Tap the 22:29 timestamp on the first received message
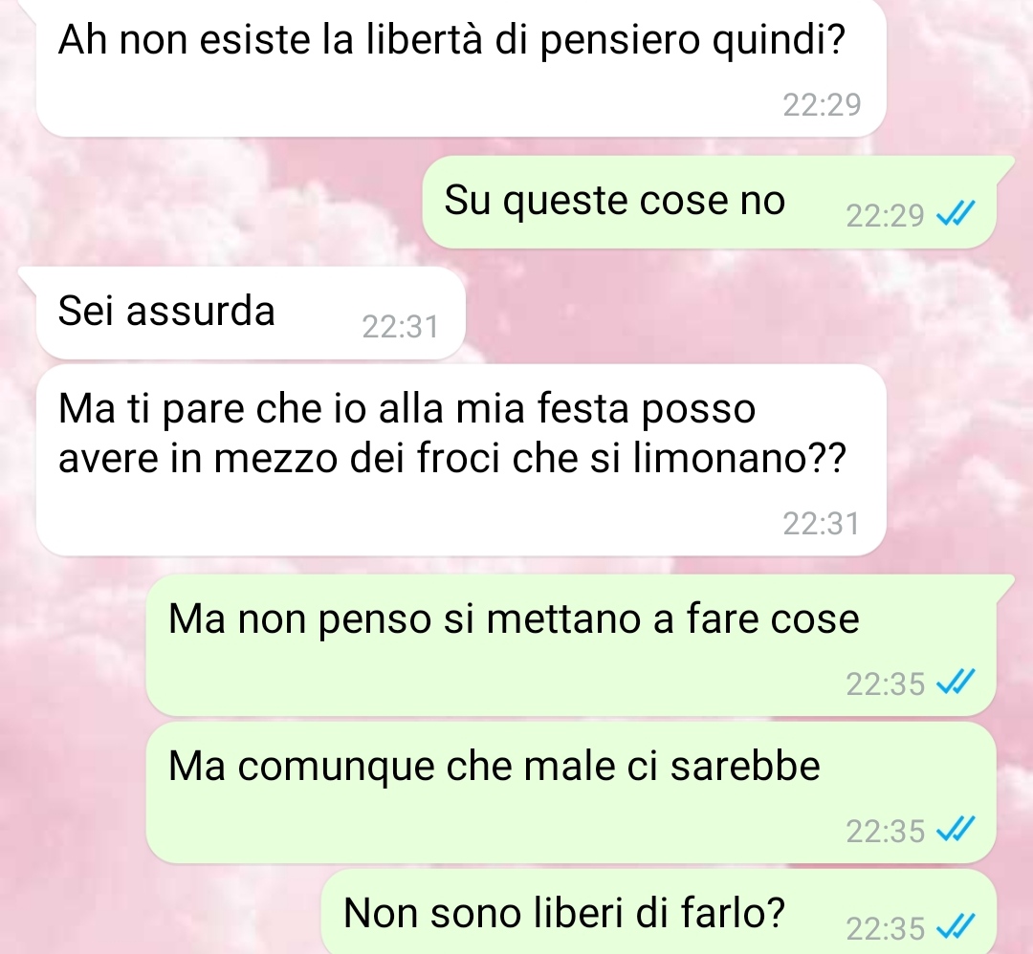The image size is (1033, 954). [x=822, y=105]
